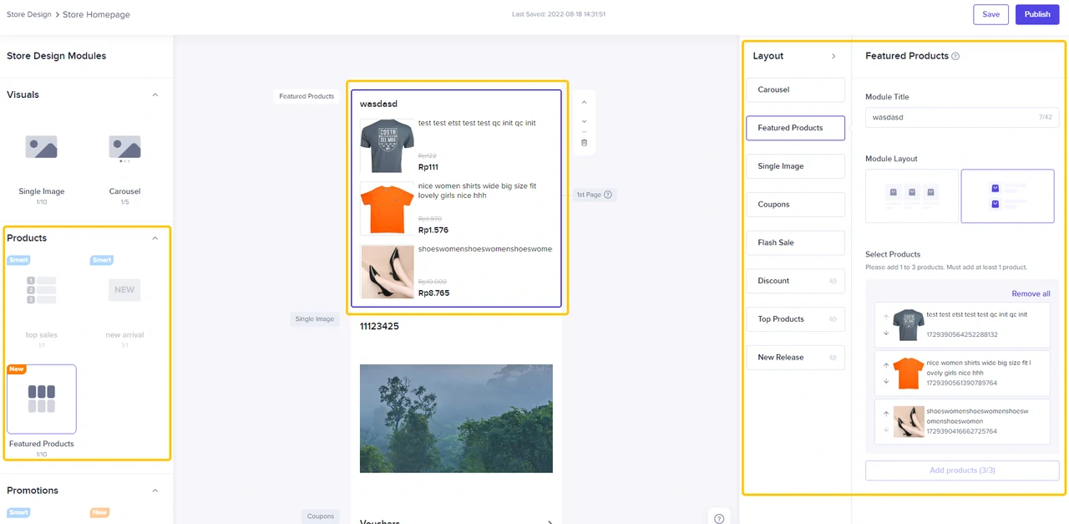Toggle visibility of the Top Products layout item
This screenshot has width=1069, height=524.
tap(833, 319)
